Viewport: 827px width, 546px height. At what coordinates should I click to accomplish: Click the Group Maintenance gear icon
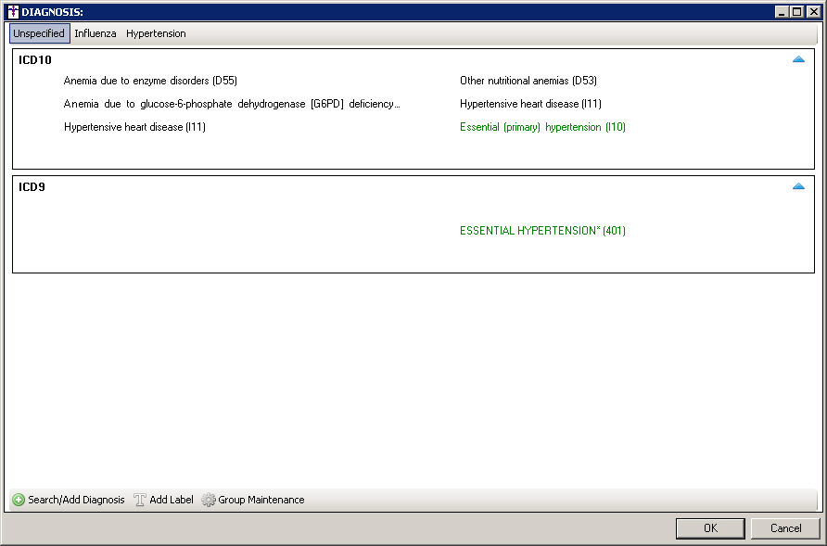coord(209,500)
